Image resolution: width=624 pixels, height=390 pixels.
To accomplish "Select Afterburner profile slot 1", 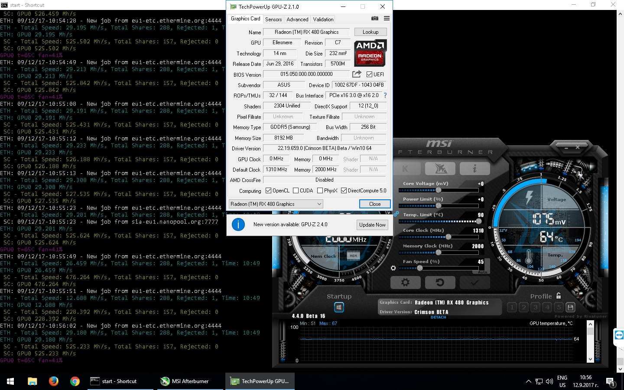I will point(512,307).
